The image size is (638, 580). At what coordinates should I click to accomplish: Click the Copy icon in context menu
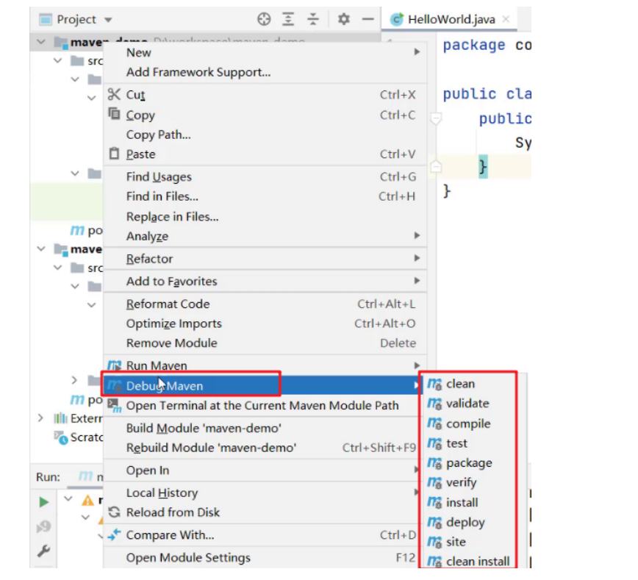tap(115, 113)
